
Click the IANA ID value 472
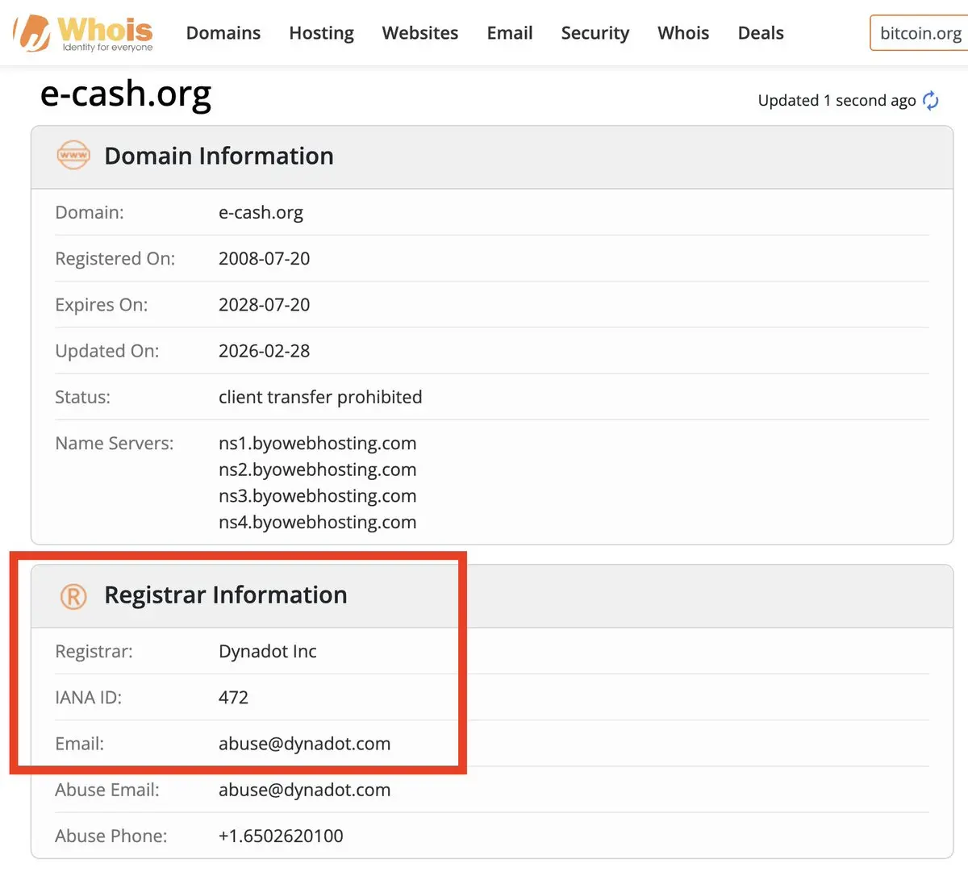click(x=233, y=697)
